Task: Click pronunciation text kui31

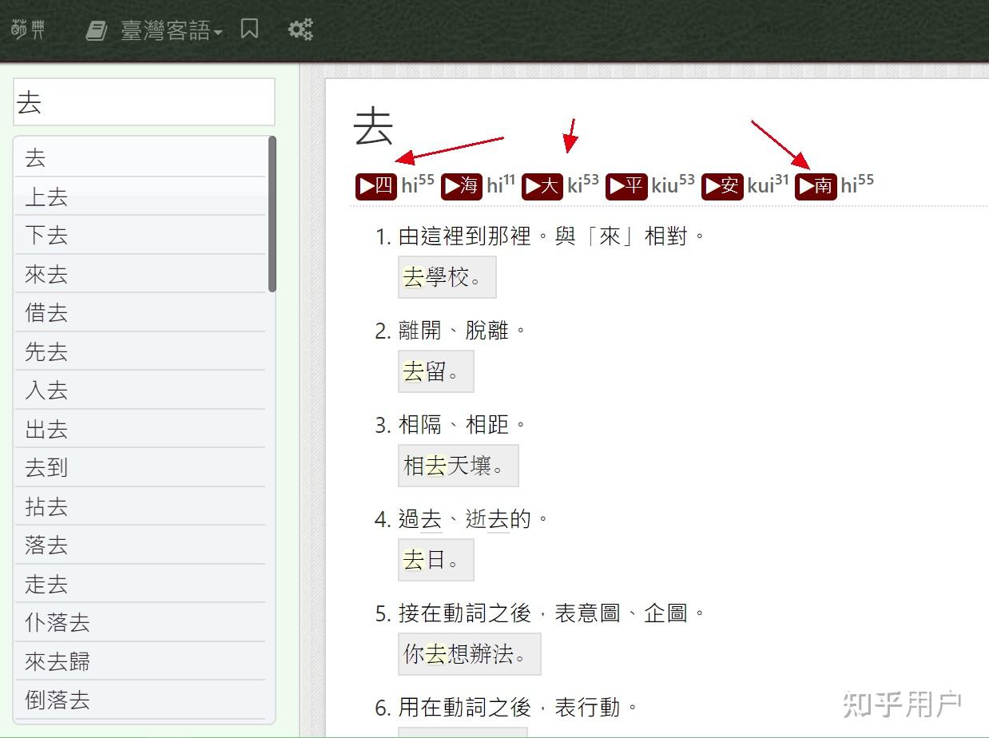Action: coord(768,184)
